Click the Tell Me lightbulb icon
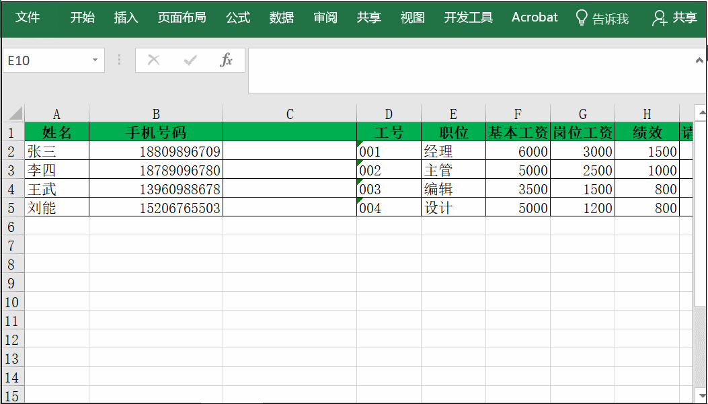Screen dimensions: 708x404 [582, 17]
